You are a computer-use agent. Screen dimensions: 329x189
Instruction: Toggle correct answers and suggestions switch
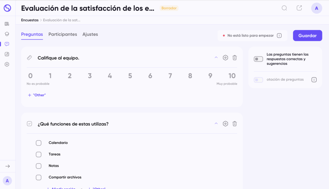point(258,59)
